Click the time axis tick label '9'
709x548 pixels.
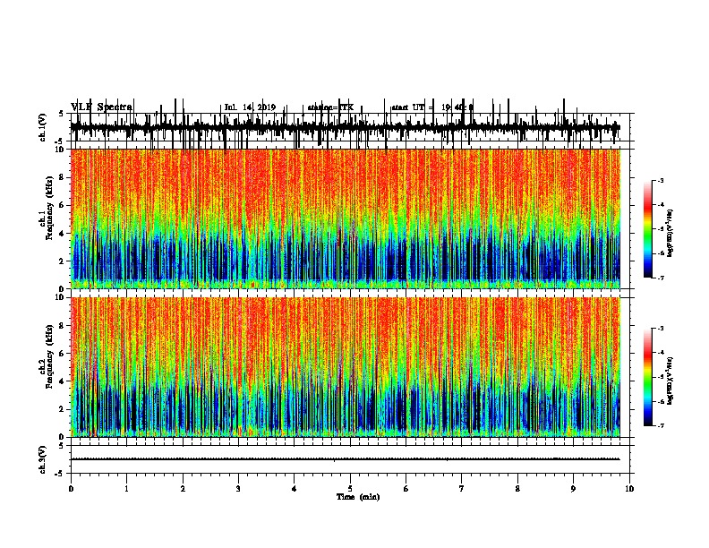[573, 489]
